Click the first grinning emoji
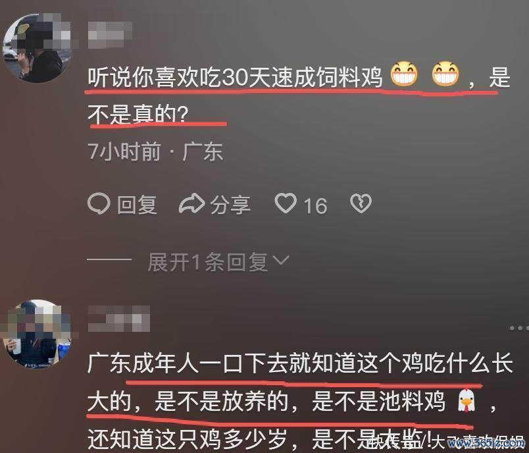This screenshot has height=453, width=529. 404,74
